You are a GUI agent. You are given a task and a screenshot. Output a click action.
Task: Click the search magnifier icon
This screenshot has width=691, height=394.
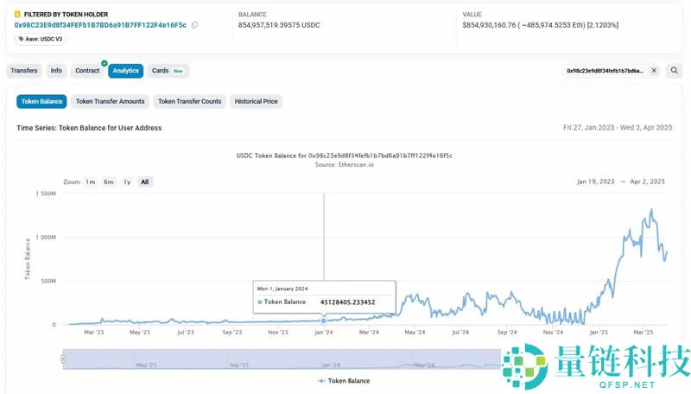pos(674,71)
